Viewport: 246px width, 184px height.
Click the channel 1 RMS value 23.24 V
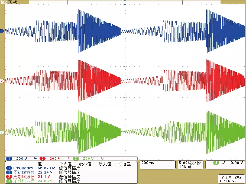tap(45, 172)
